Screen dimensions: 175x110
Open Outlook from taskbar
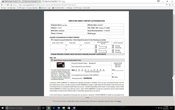coord(59,108)
